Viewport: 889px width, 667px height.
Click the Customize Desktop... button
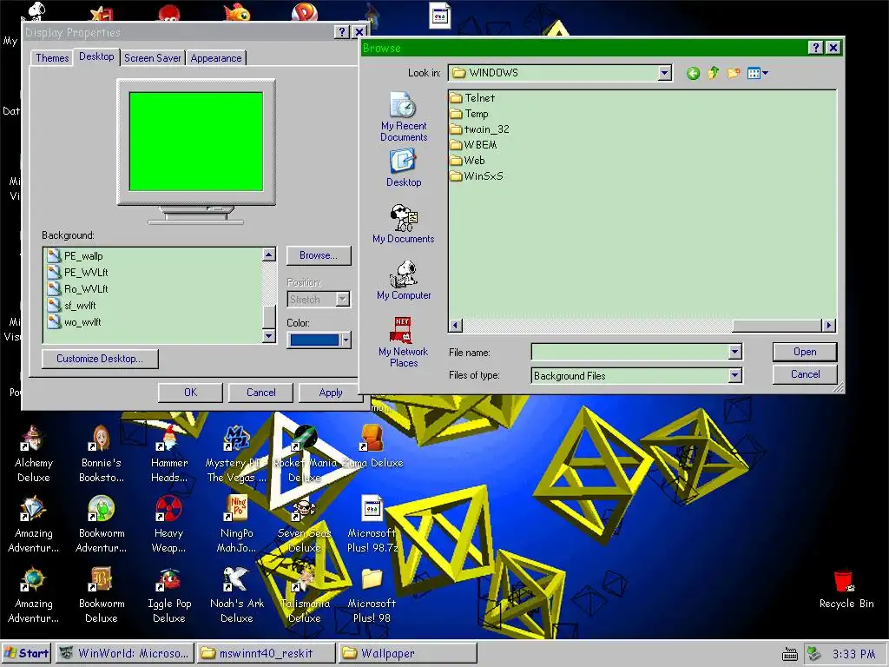click(x=100, y=359)
